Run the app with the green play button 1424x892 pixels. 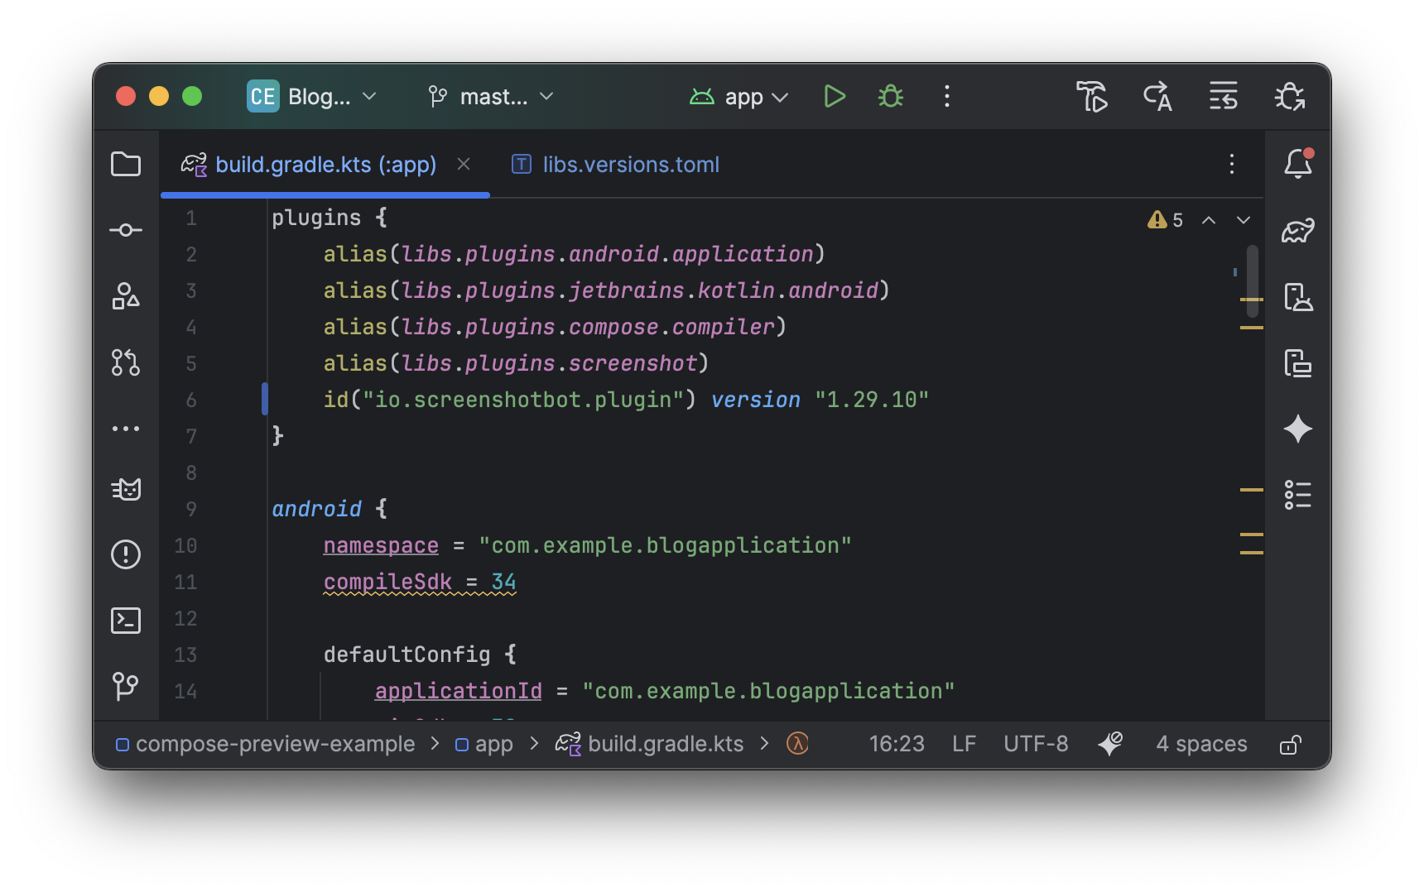835,97
